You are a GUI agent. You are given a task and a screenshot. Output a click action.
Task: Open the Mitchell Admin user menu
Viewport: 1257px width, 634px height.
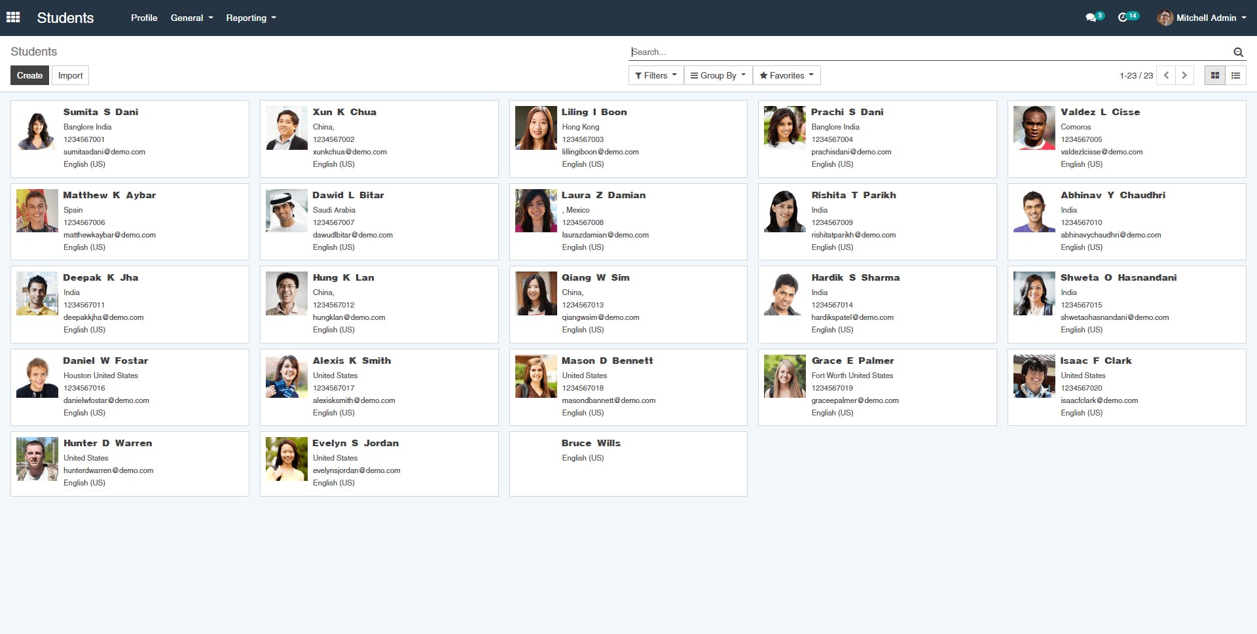coord(1202,18)
